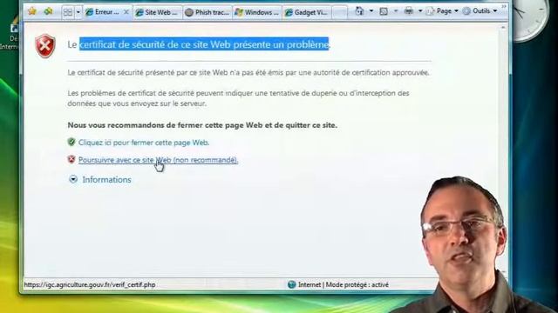This screenshot has height=313, width=558.
Task: Expand the Quick Tabs list arrow
Action: click(x=78, y=12)
